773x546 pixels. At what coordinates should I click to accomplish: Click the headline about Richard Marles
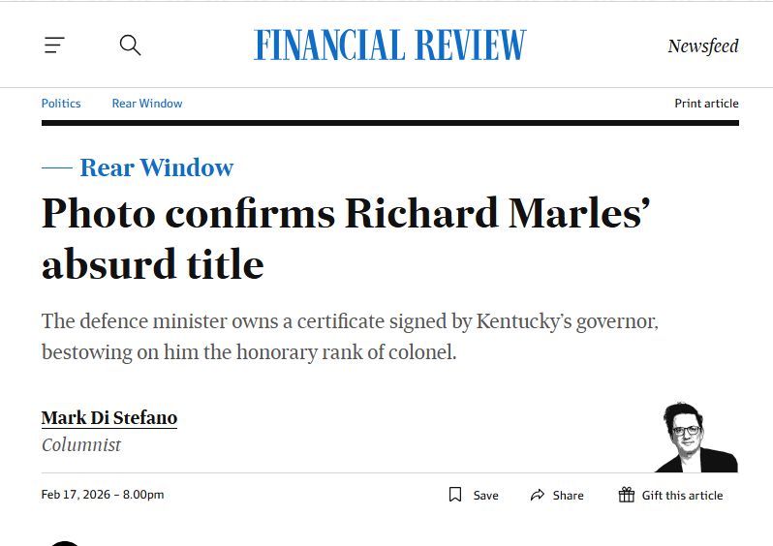pyautogui.click(x=345, y=237)
